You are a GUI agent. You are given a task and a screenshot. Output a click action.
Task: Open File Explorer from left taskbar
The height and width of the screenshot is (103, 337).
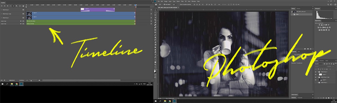(x=12, y=84)
